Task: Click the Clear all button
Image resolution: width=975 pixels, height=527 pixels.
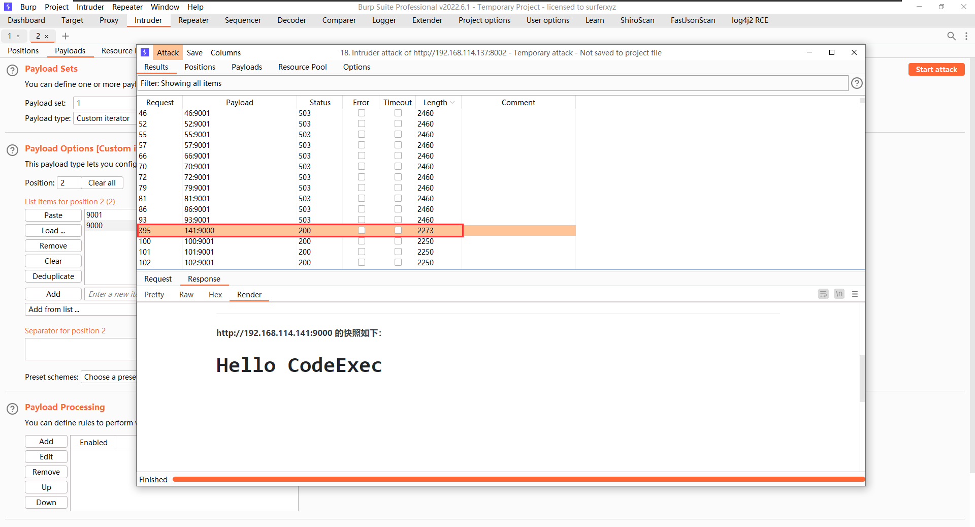Action: coord(102,183)
